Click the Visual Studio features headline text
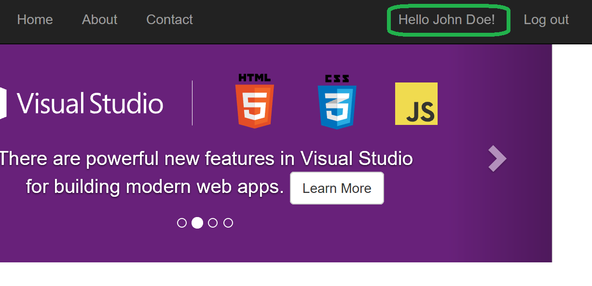 pyautogui.click(x=207, y=158)
